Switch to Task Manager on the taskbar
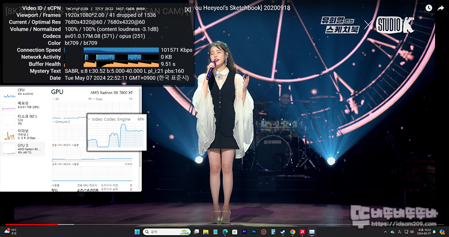The height and width of the screenshot is (237, 449). [x=311, y=232]
